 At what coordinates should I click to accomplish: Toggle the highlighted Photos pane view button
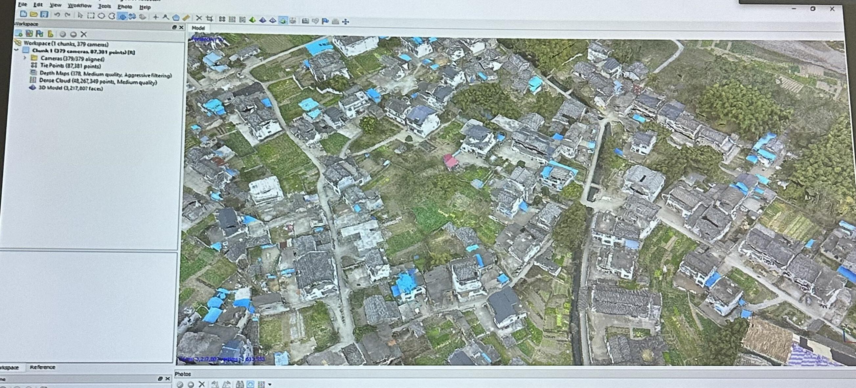pos(251,384)
